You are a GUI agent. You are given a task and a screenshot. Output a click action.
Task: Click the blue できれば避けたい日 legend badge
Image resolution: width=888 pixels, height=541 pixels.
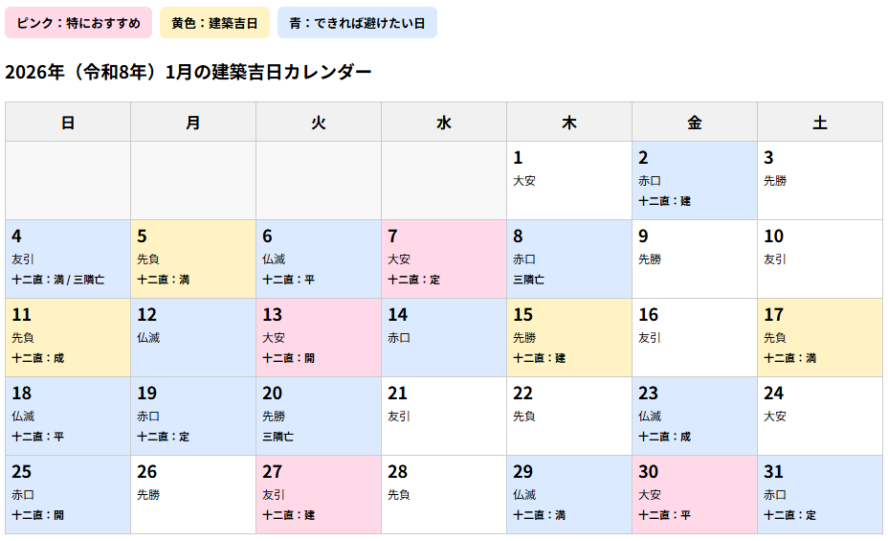(x=357, y=23)
